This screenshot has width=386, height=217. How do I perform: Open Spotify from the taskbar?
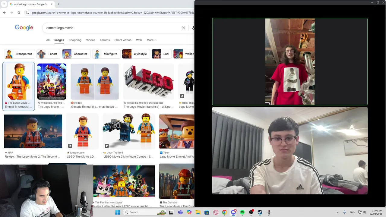click(x=242, y=212)
